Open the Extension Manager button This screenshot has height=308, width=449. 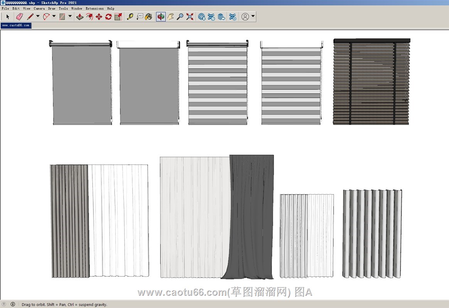(x=233, y=17)
